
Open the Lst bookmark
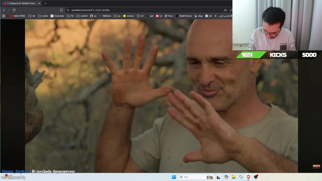(x=159, y=16)
